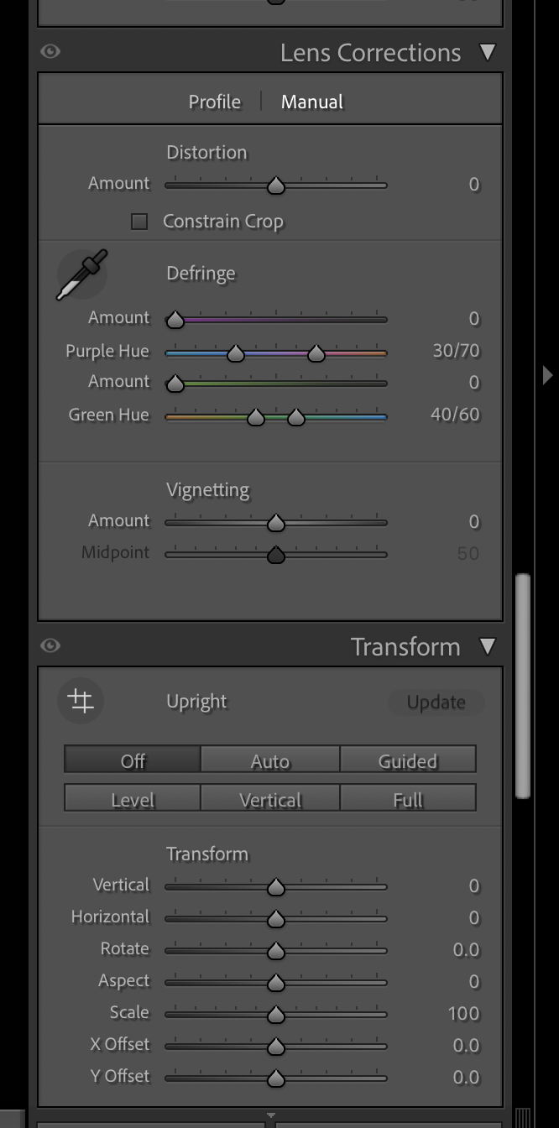
Task: Click the Distortion Amount slider handle
Action: point(275,185)
